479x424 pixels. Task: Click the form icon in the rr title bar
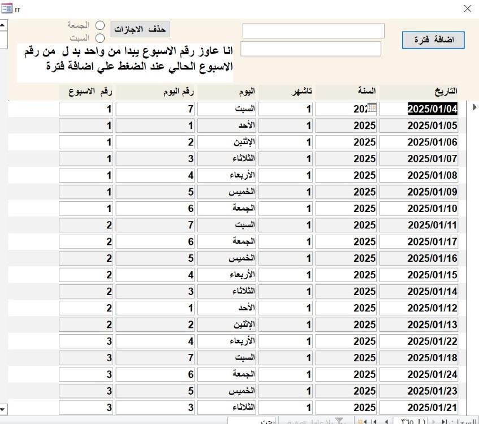[7, 8]
